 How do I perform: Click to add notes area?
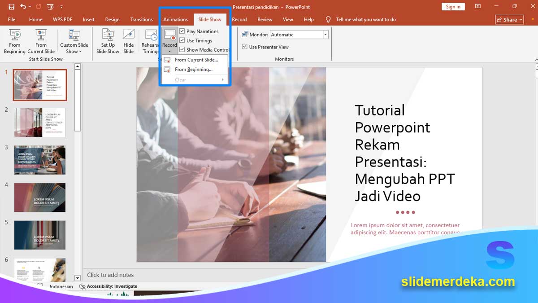pyautogui.click(x=110, y=275)
